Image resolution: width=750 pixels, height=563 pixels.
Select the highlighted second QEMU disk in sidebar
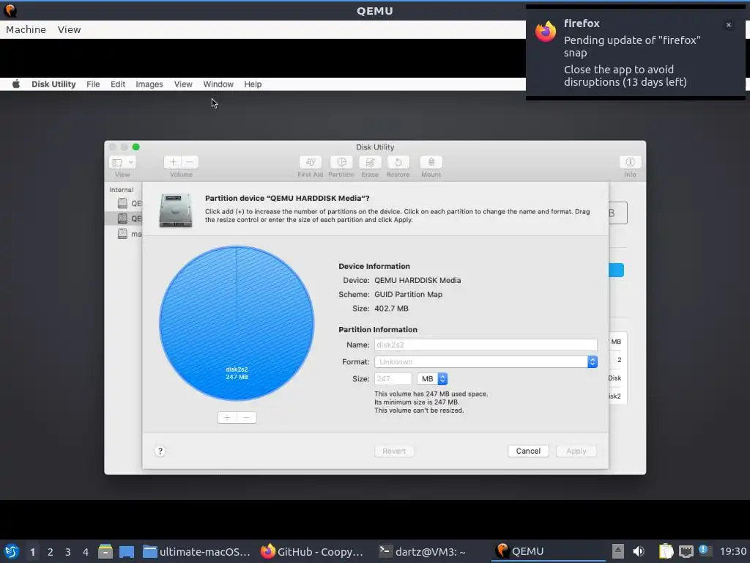tap(123, 218)
